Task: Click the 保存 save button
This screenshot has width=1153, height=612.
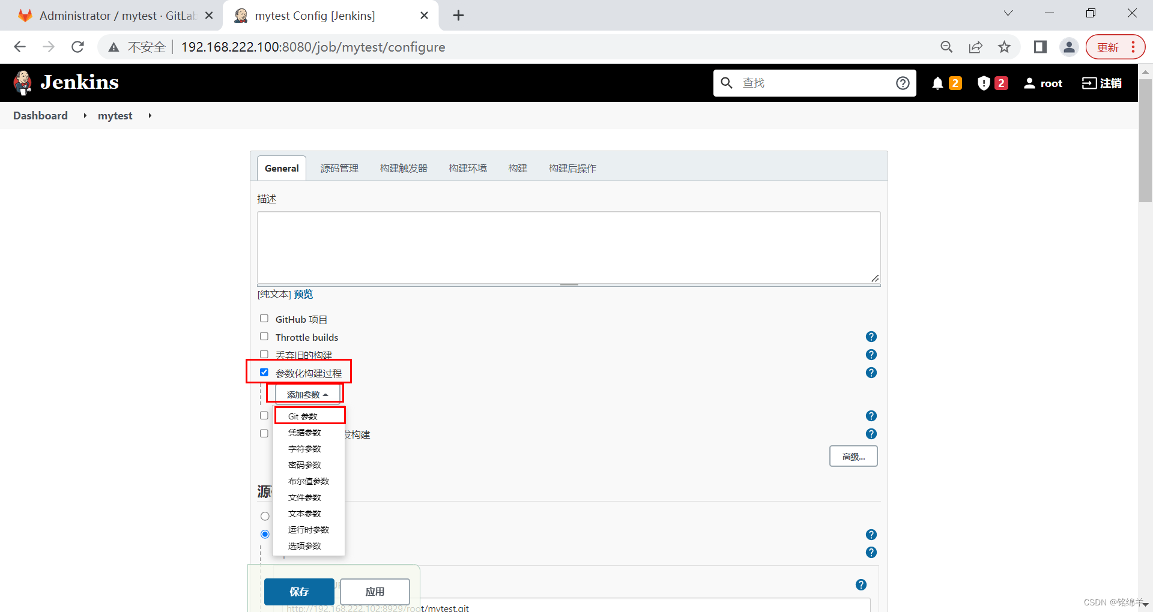Action: coord(299,592)
